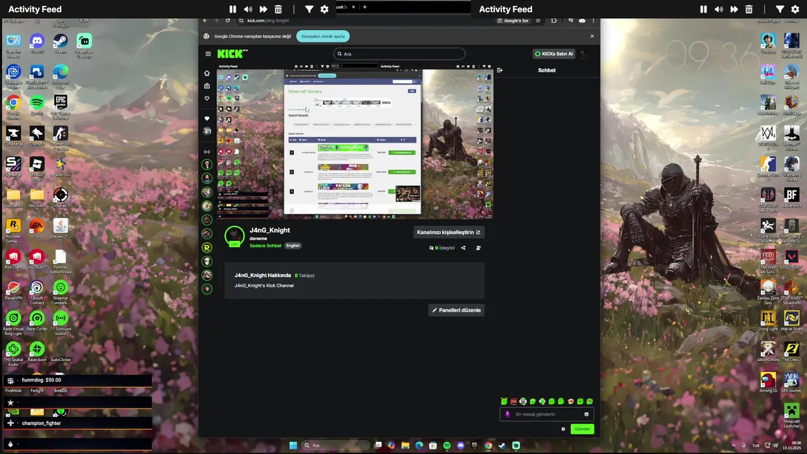This screenshot has width=807, height=454.
Task: Click the Sadece Sohbet category link
Action: pyautogui.click(x=265, y=245)
